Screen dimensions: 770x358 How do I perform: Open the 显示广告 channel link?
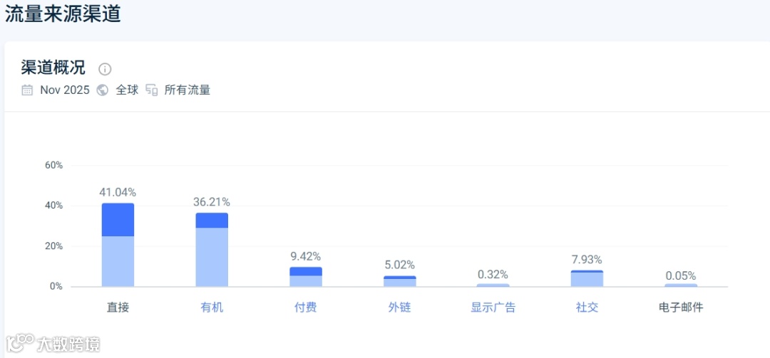pos(493,308)
